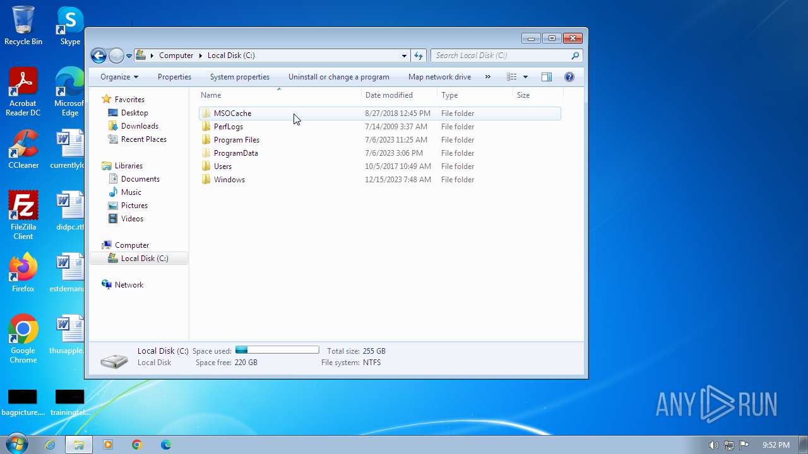This screenshot has height=454, width=808.
Task: Select the didpc.rtf desktop file
Action: click(x=70, y=211)
